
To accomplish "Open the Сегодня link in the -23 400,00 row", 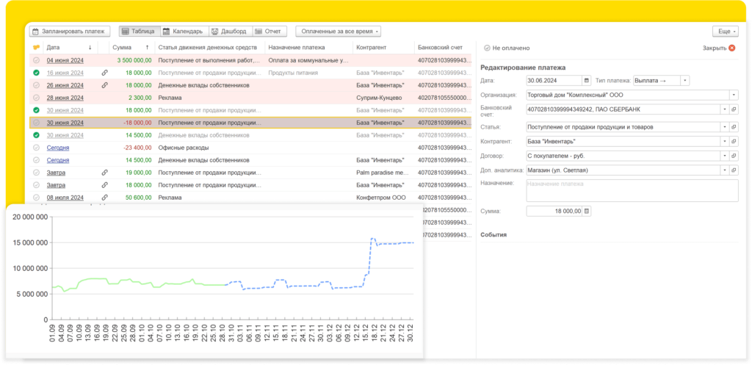I will point(57,148).
